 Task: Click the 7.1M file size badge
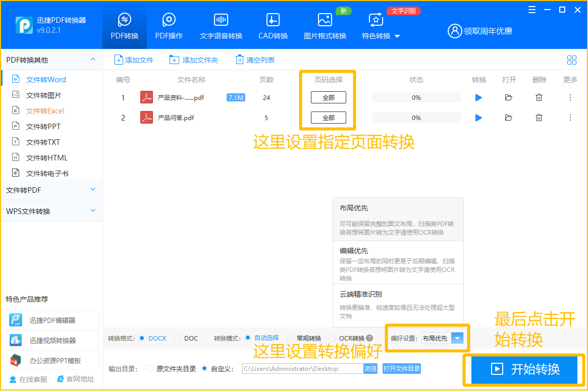coord(236,97)
